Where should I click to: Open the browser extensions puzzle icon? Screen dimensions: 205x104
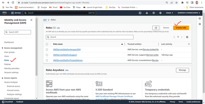pyautogui.click(x=182, y=3)
